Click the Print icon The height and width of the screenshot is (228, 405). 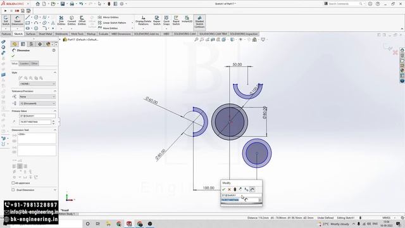[72, 4]
